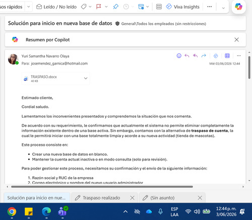Open Sticky Notes from taskbar

(29, 211)
